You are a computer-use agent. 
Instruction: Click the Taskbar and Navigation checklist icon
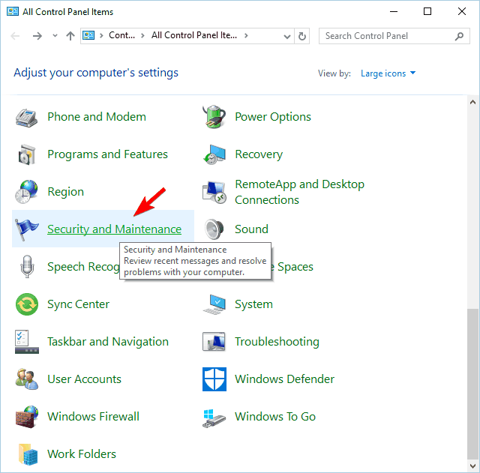27,341
